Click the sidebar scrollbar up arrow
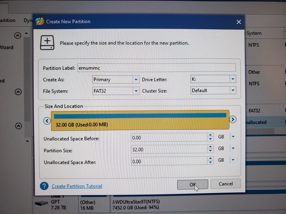Image resolution: width=286 pixels, height=214 pixels. [27, 33]
